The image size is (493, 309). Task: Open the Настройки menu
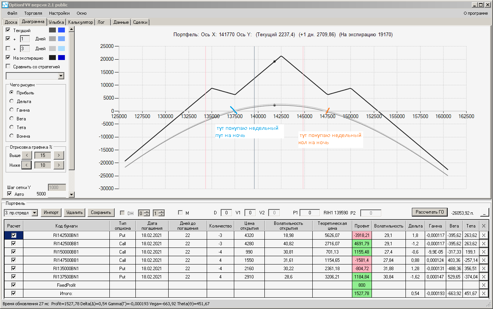click(59, 13)
